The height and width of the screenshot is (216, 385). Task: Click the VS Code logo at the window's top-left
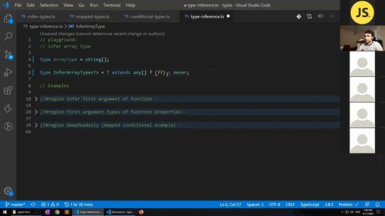point(6,5)
